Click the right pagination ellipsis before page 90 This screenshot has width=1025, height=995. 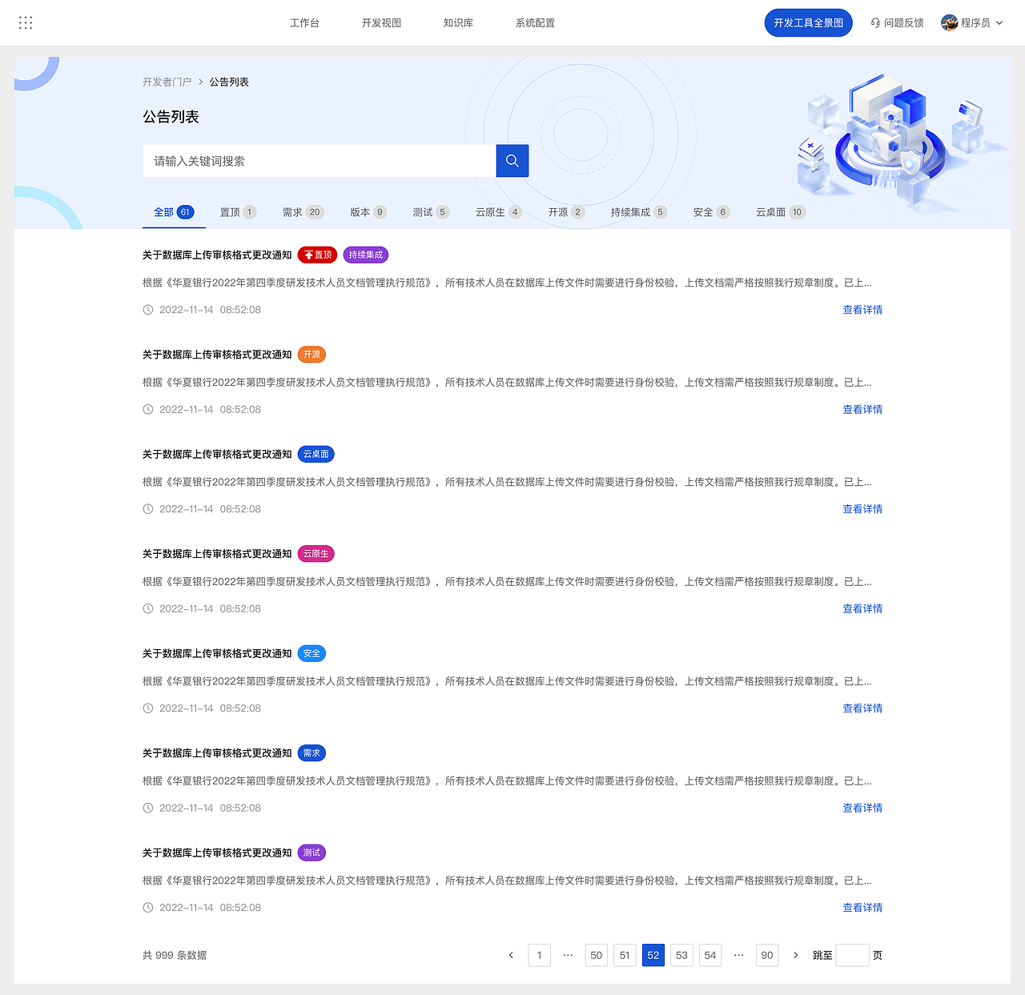pos(738,955)
